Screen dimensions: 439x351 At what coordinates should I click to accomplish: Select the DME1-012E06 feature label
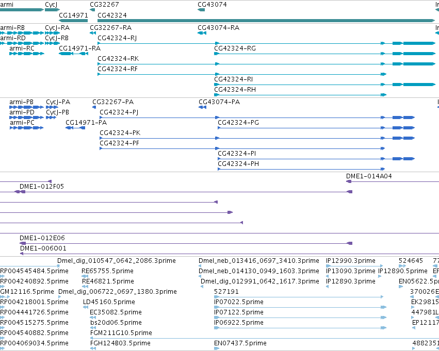click(42, 238)
